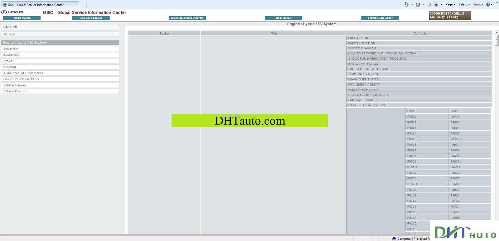This screenshot has height=241, width=499.
Task: Click the Title column header
Action: coord(273,33)
